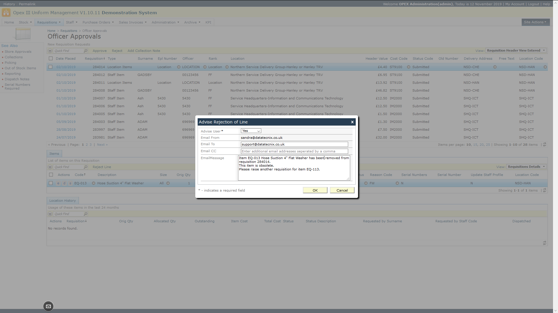Click the search magnifier in requisitions Quick Find
558x313 pixels.
click(x=85, y=51)
